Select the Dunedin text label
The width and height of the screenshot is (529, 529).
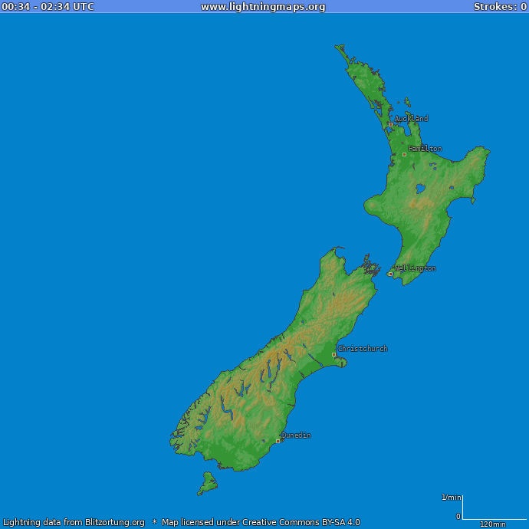[x=296, y=435]
